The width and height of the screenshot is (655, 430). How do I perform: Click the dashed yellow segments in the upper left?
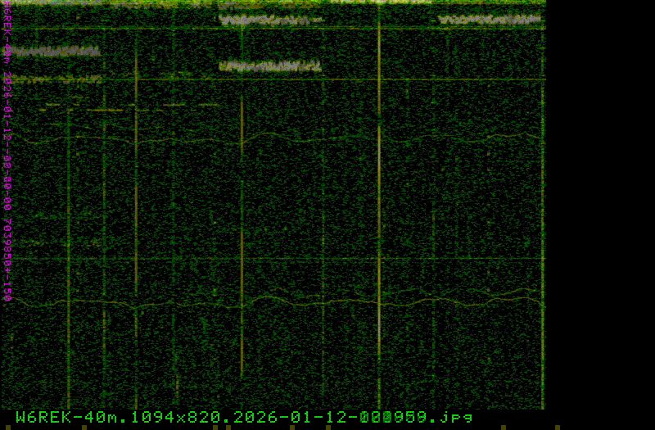(131, 106)
